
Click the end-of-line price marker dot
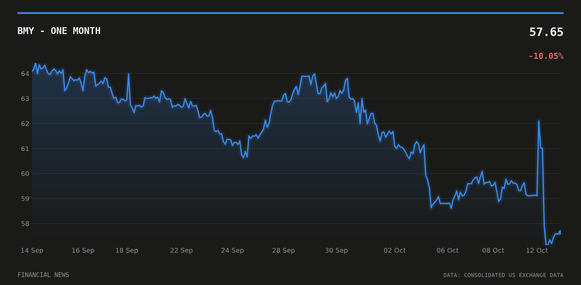tap(560, 232)
